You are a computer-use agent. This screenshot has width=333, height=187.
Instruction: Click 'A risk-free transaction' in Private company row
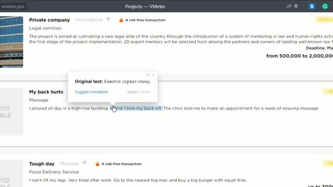tap(145, 20)
